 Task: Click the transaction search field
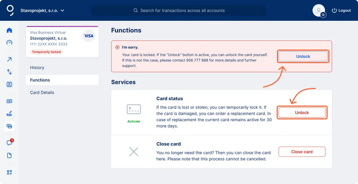(x=179, y=10)
